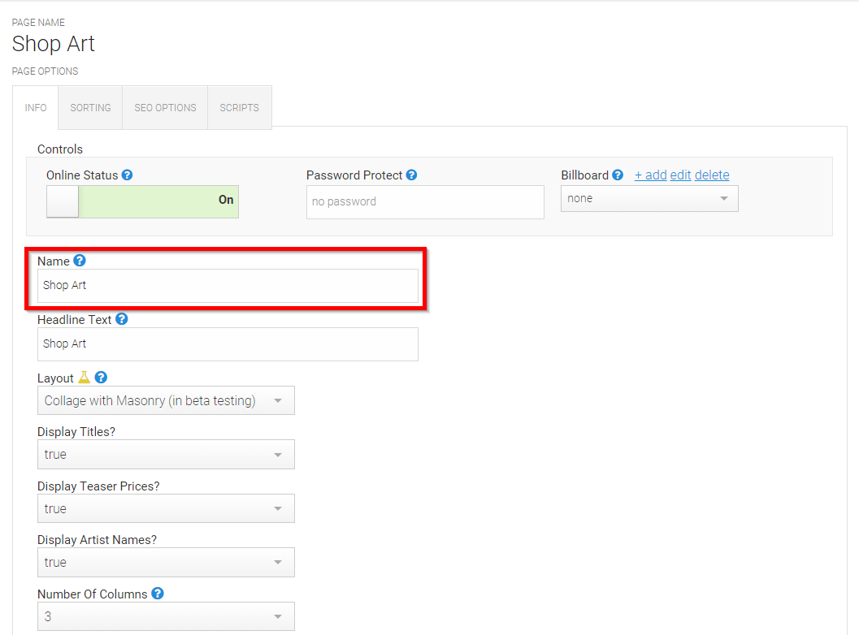The width and height of the screenshot is (859, 635).
Task: Expand the Layout dropdown
Action: pos(166,400)
